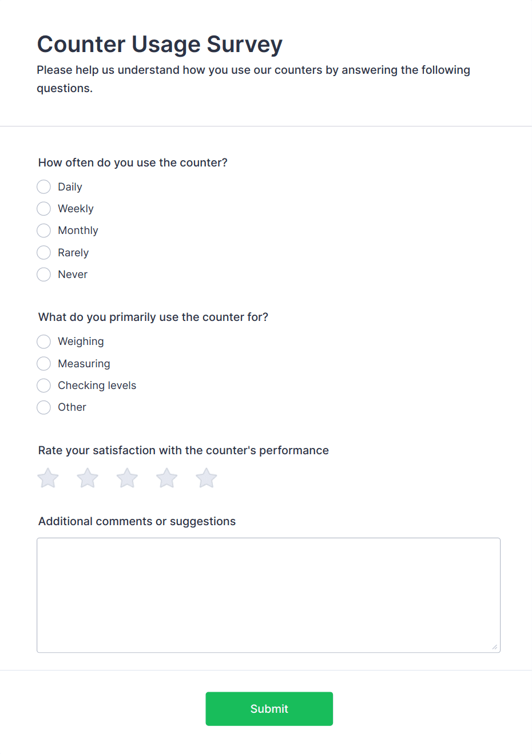Viewport: 532px width, 754px height.
Task: Select the Checking levels option
Action: pyautogui.click(x=43, y=385)
